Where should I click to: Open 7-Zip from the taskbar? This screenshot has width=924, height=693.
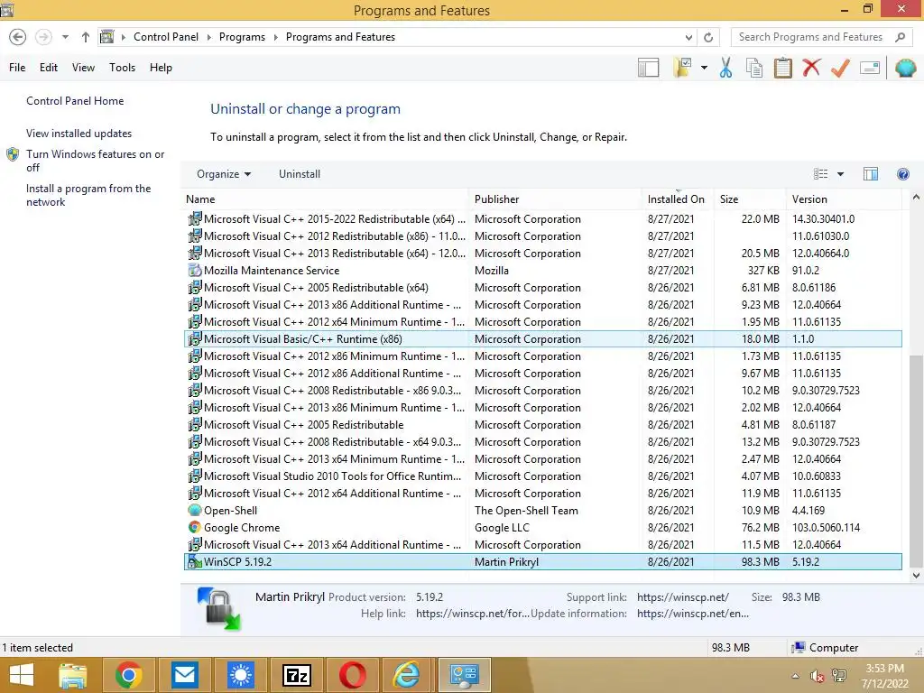296,675
